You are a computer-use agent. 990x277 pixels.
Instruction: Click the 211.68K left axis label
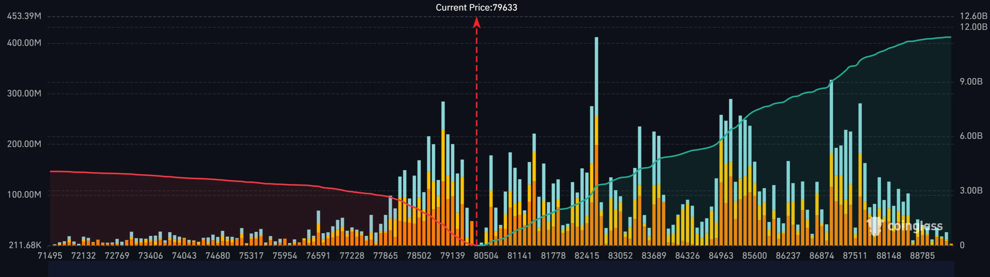tap(25, 245)
